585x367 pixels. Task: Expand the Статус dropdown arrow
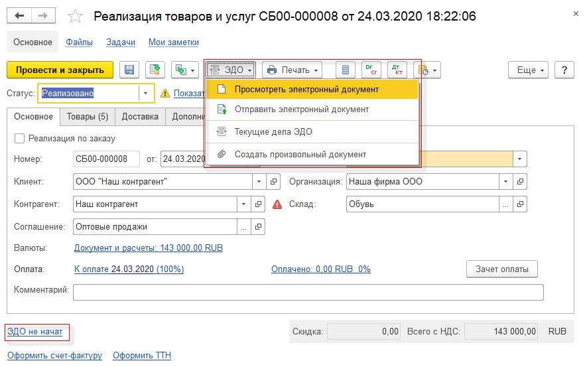(145, 94)
